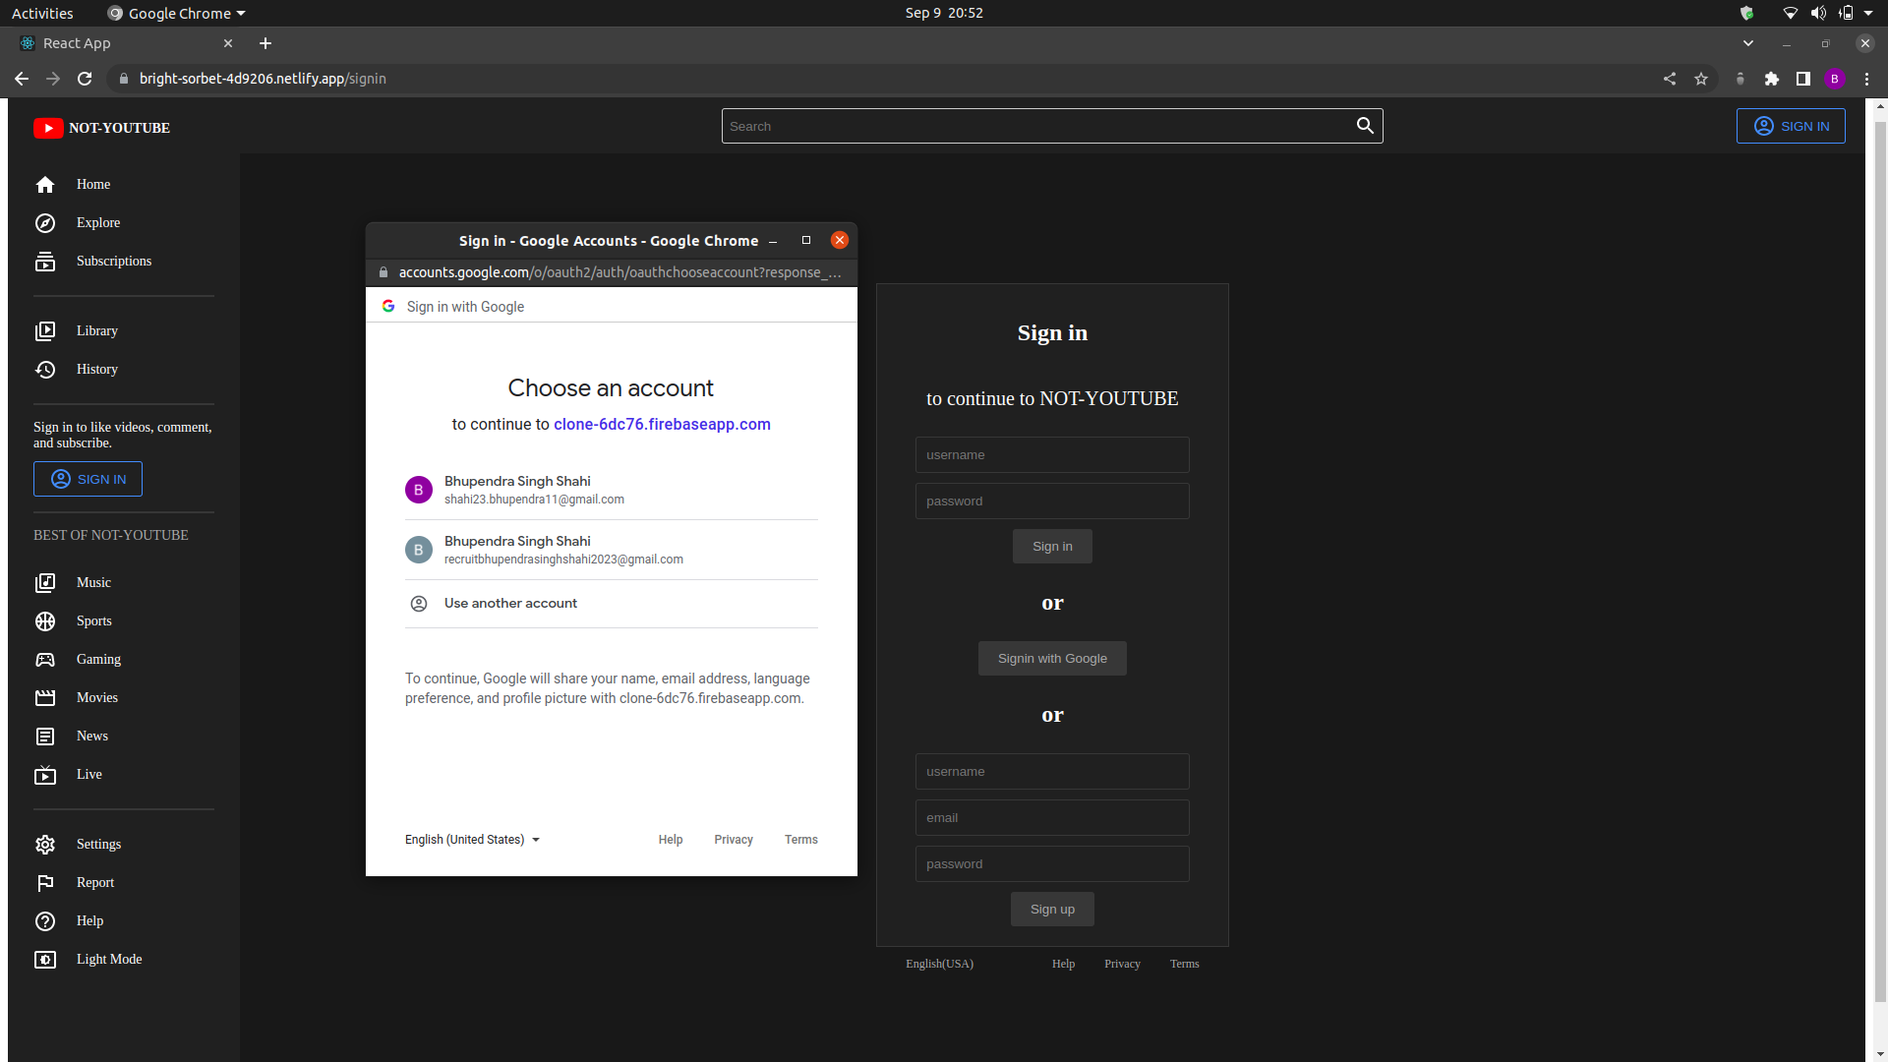The image size is (1888, 1062).
Task: Click the NOT-YOUTUBE logo icon
Action: [48, 128]
